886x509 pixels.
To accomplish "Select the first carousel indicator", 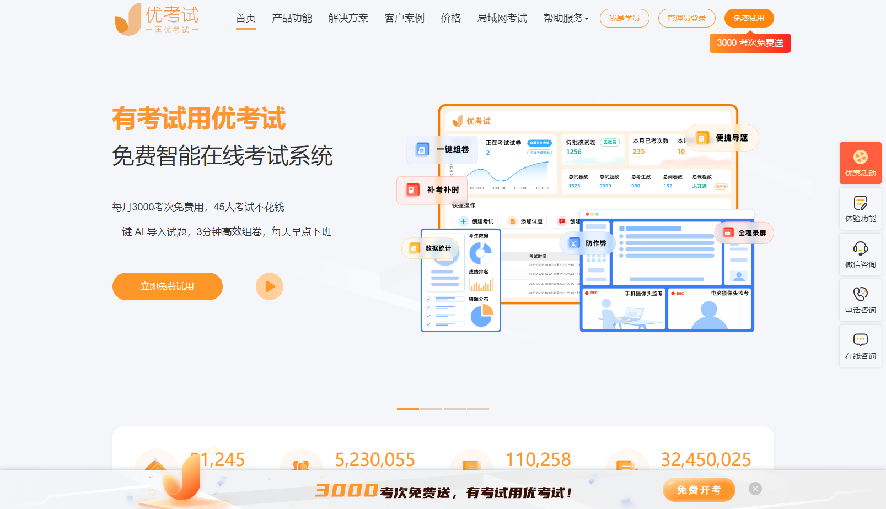I will point(408,409).
